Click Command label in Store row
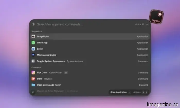 coord(143,79)
